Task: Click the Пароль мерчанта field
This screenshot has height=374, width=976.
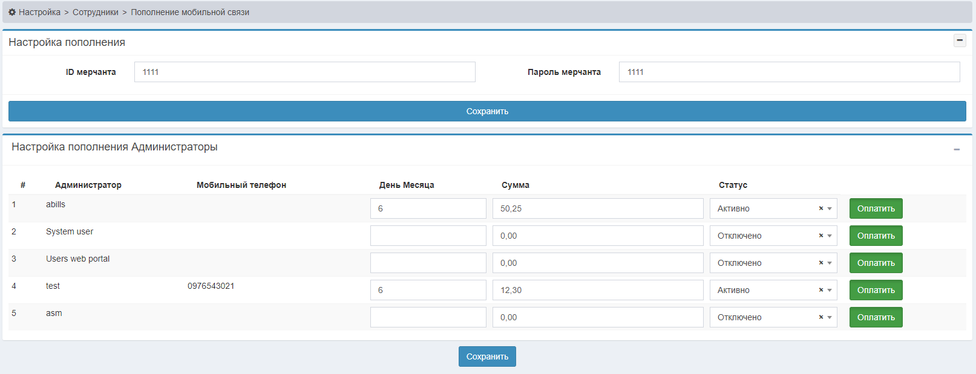Action: [789, 72]
